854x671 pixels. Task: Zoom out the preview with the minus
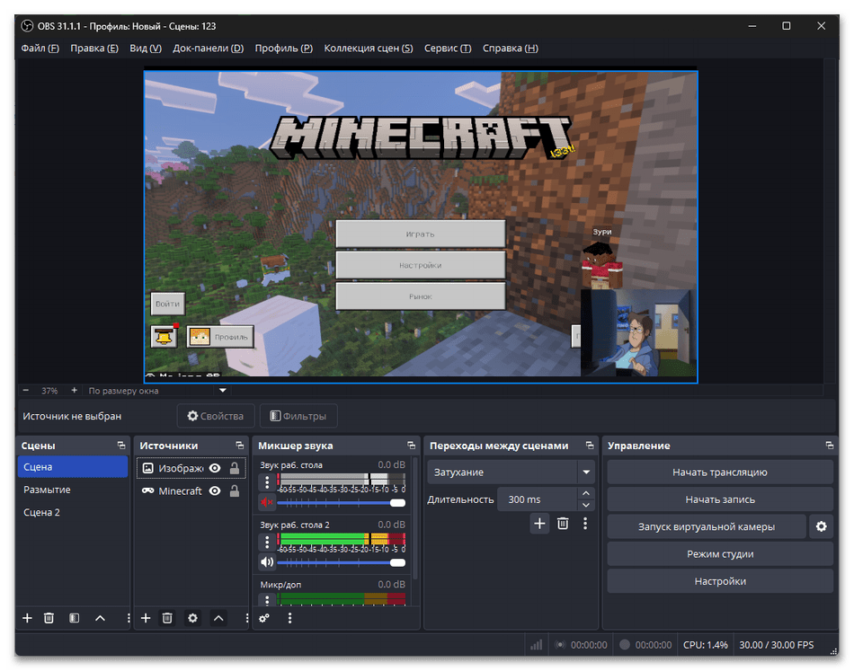coord(25,390)
